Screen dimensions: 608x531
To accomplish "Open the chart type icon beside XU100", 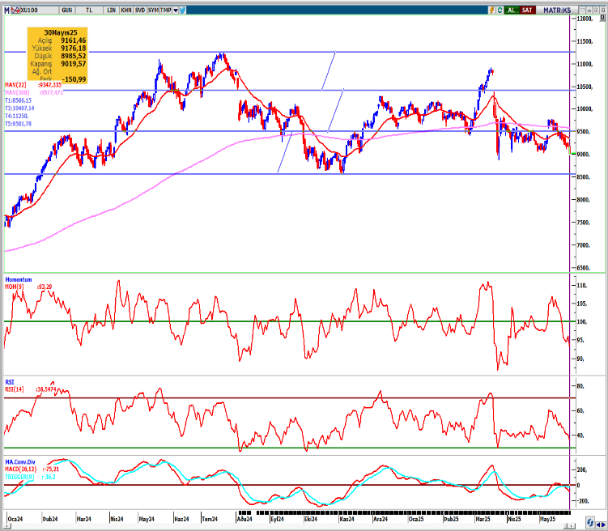I will (x=15, y=10).
